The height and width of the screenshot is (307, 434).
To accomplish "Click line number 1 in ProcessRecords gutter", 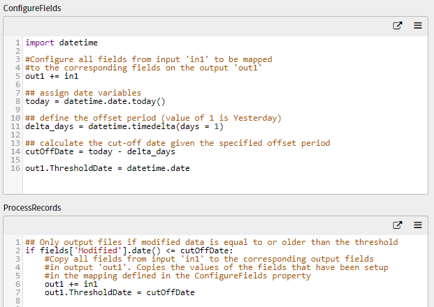I will [x=17, y=242].
